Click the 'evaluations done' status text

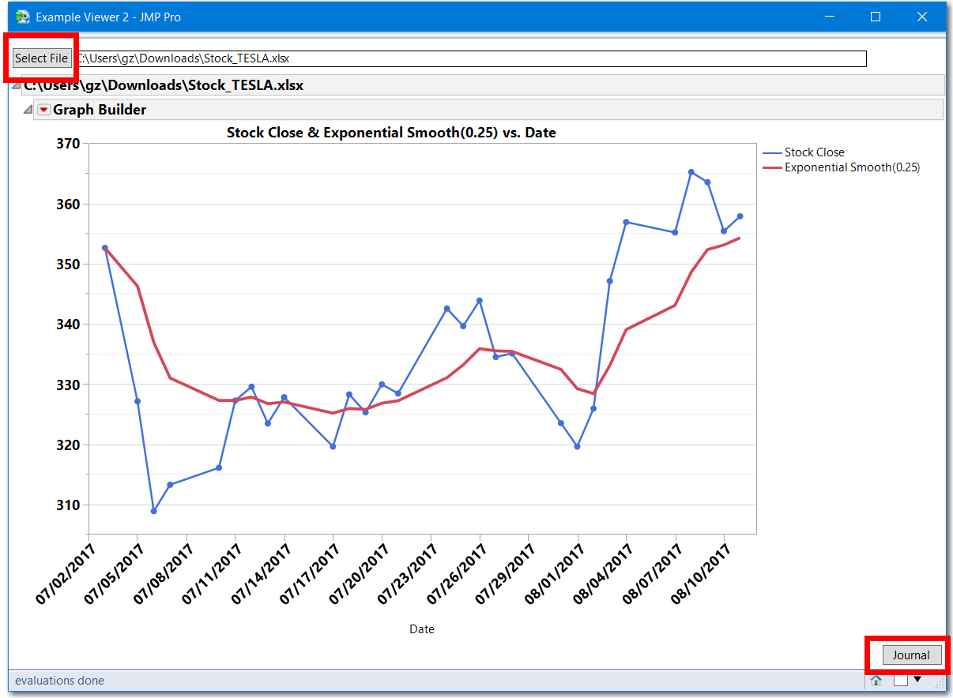tap(59, 681)
